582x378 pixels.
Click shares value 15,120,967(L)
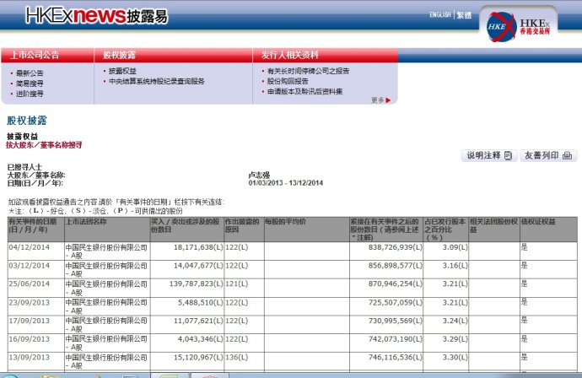(x=198, y=357)
